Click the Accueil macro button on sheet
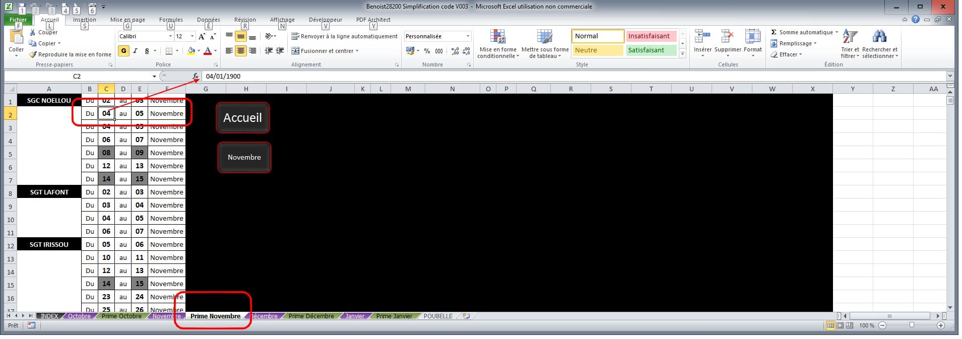The width and height of the screenshot is (962, 339). [x=242, y=118]
